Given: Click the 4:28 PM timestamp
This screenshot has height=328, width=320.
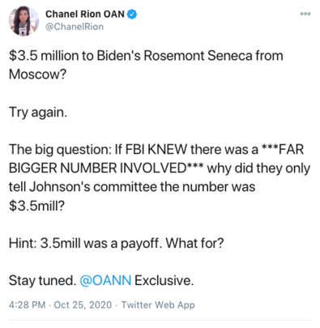Looking at the screenshot, I should tap(27, 305).
